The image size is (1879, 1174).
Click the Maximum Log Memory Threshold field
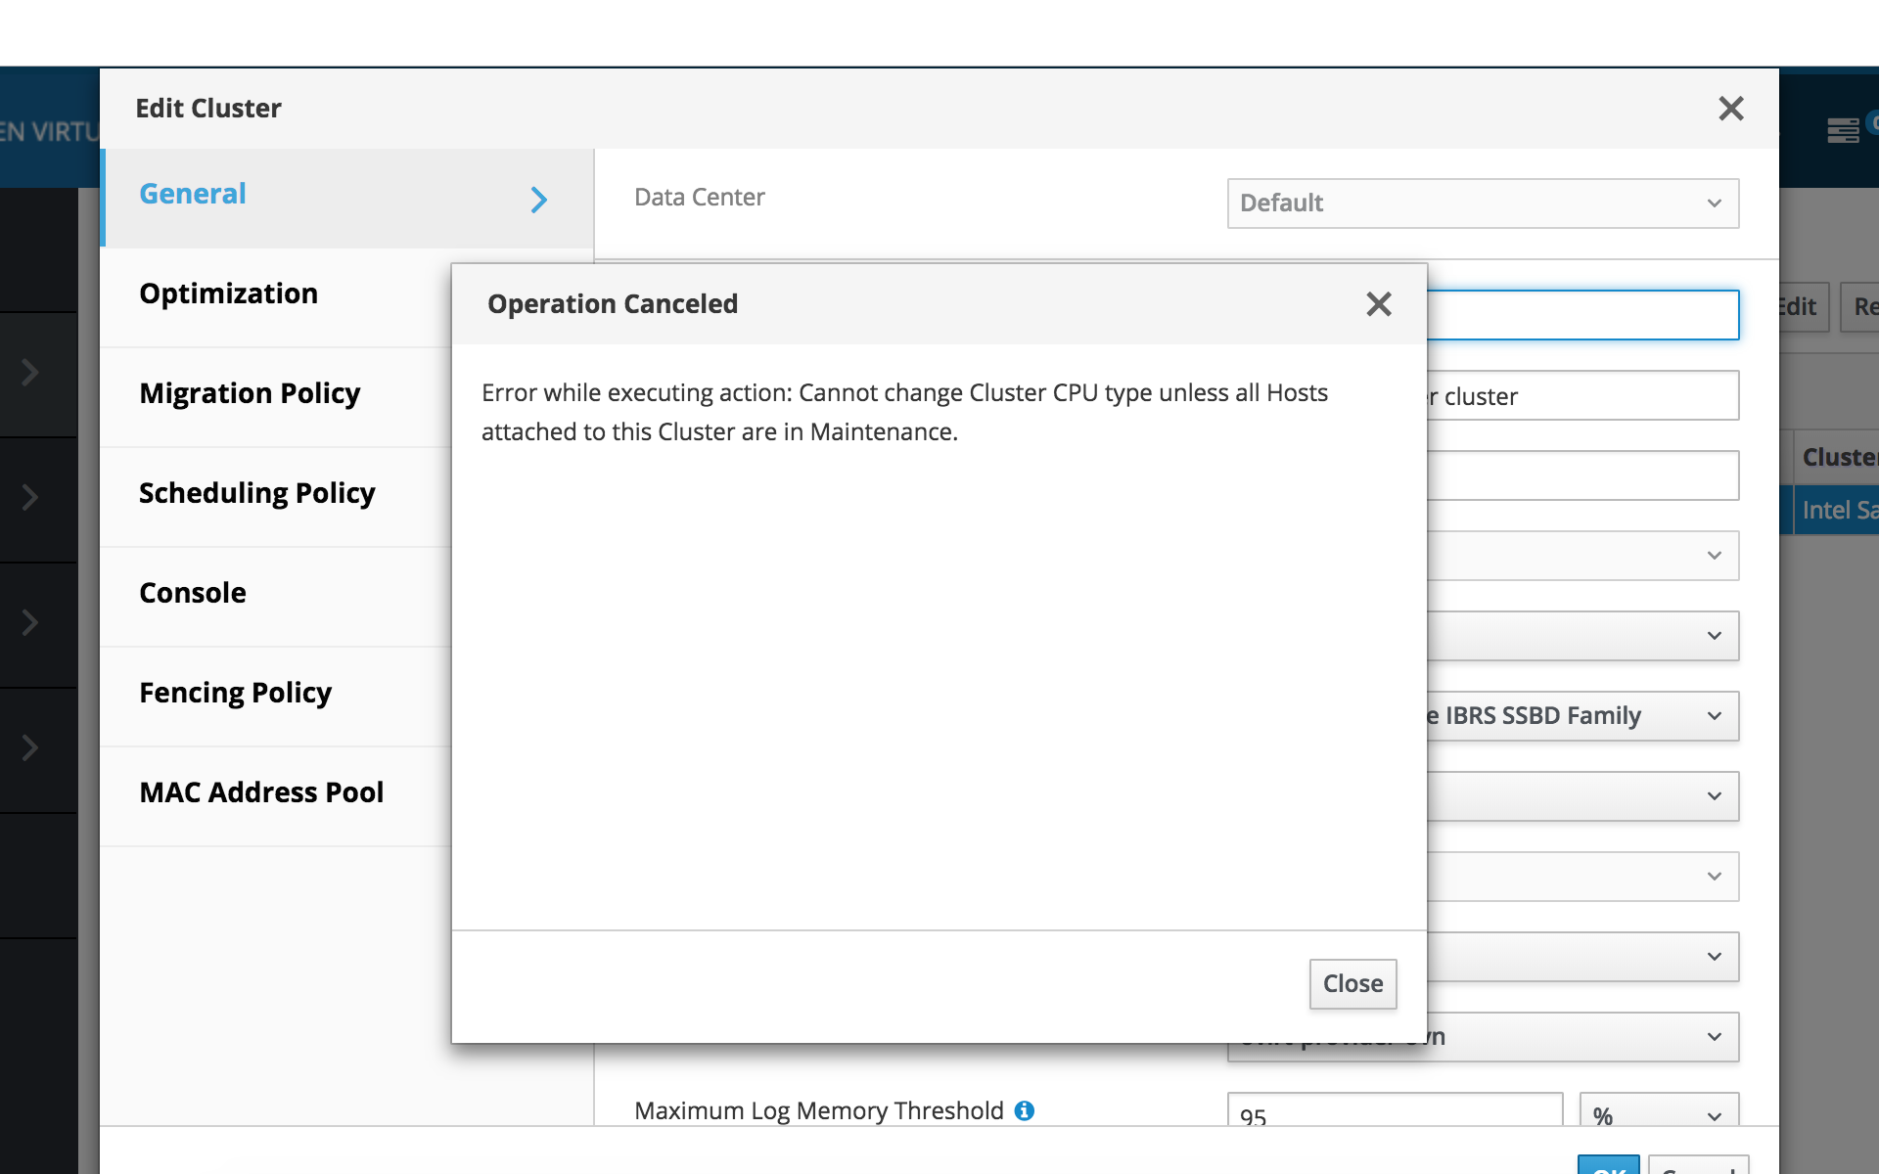coord(1394,1111)
